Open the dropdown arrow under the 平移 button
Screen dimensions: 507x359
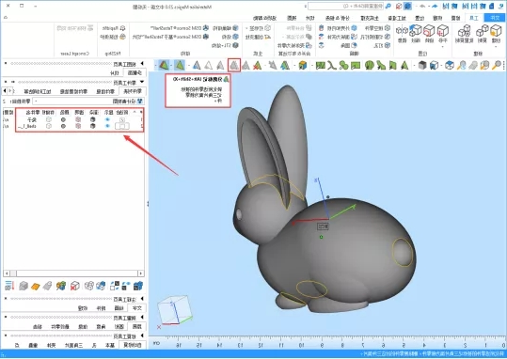tap(443, 47)
